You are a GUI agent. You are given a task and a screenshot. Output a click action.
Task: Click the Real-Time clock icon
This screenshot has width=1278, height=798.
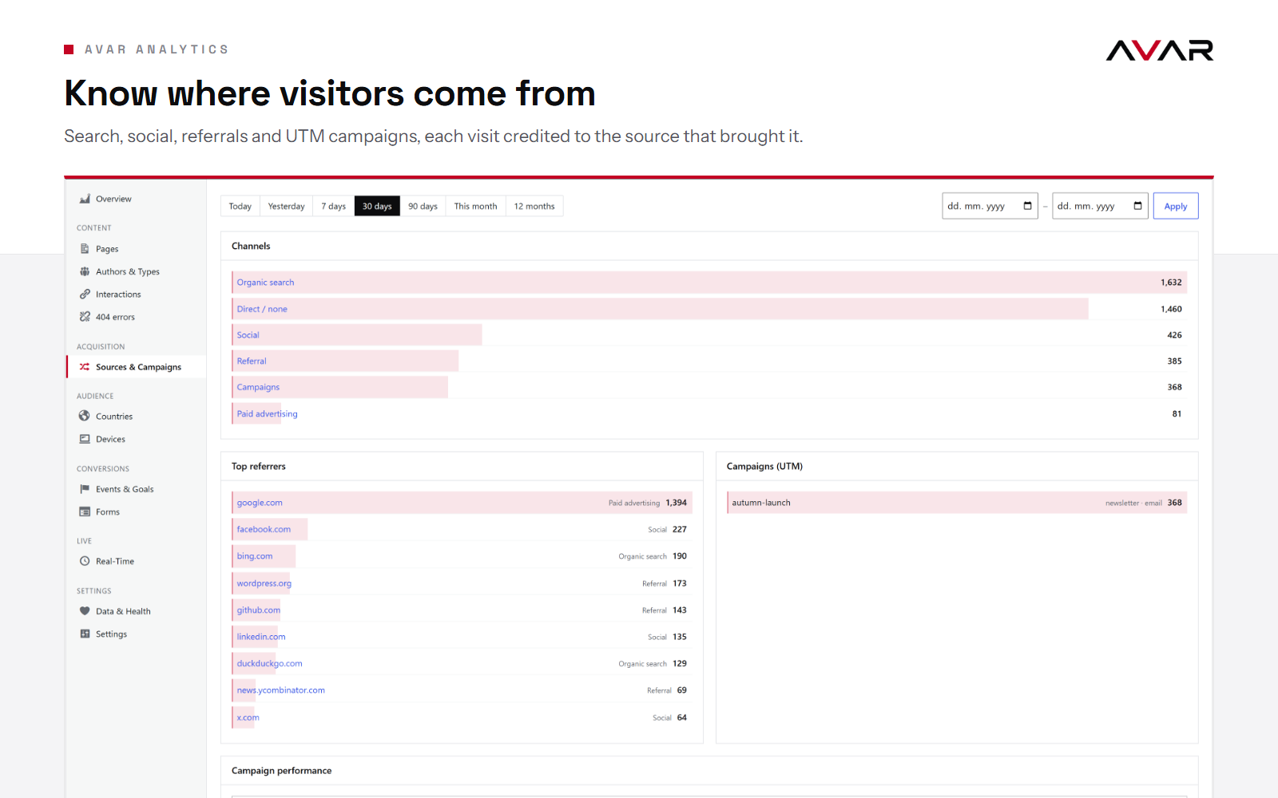[85, 561]
